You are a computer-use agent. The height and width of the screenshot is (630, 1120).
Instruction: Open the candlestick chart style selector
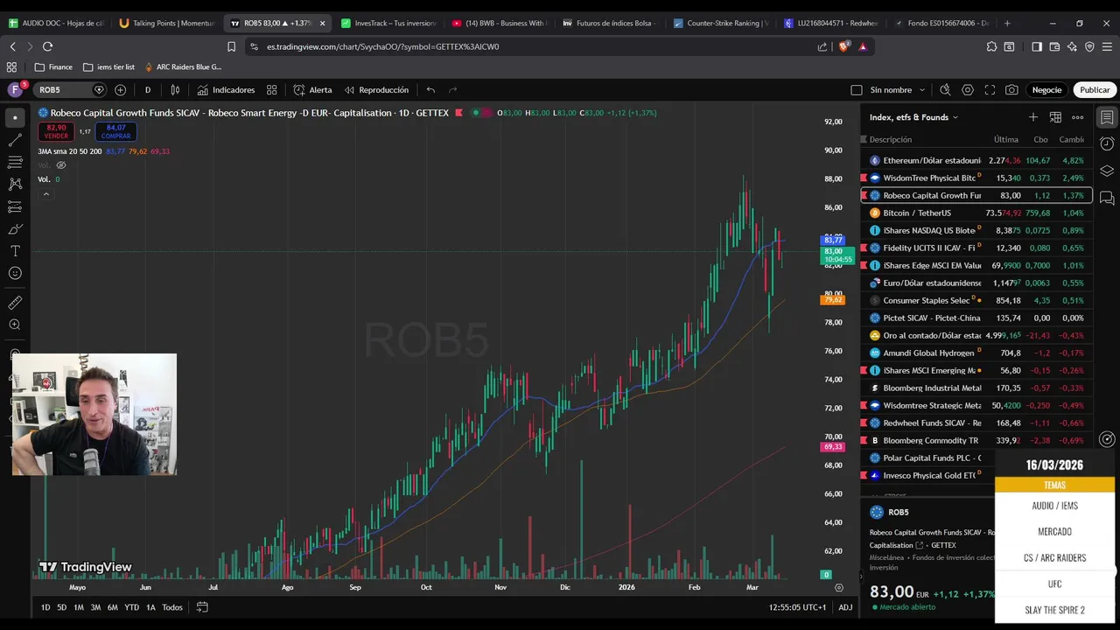click(175, 90)
